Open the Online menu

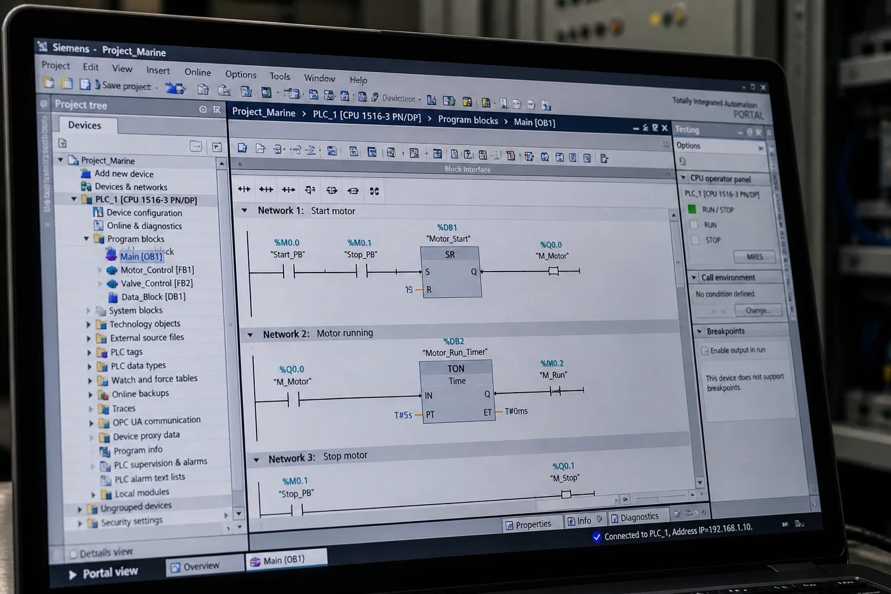coord(198,72)
